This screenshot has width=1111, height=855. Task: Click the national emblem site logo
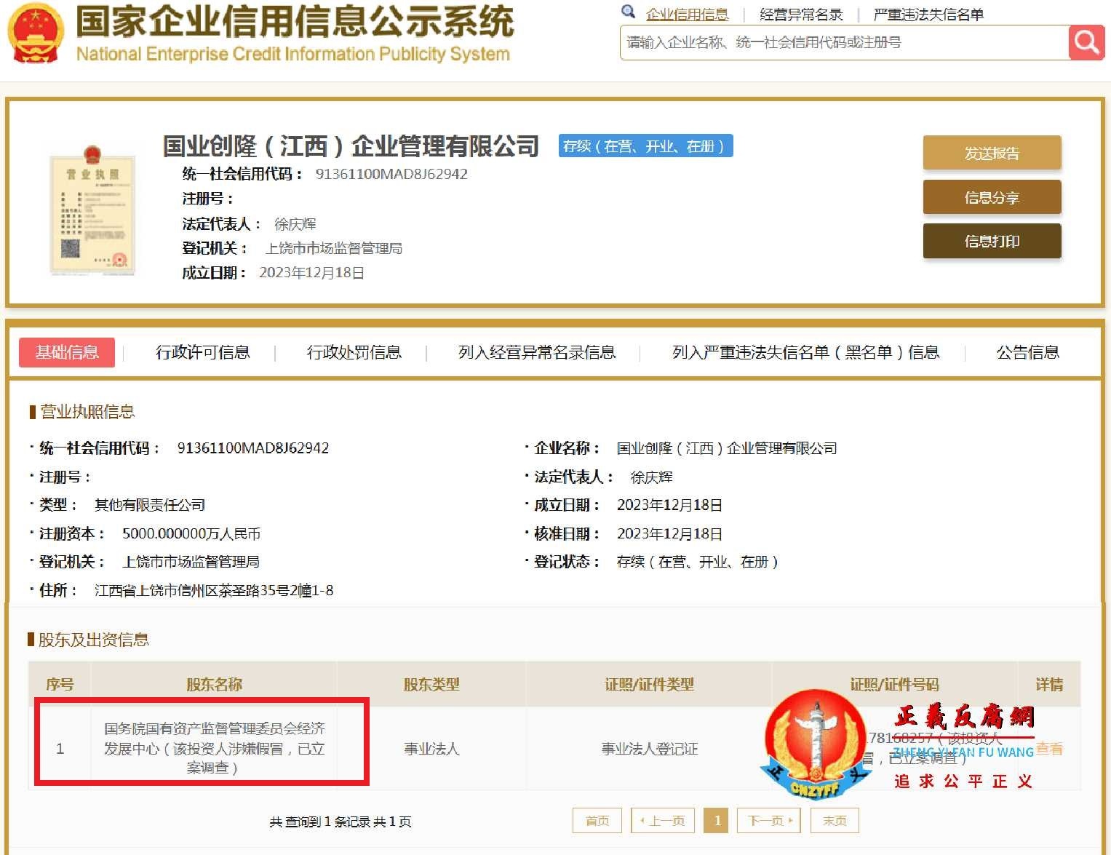point(33,33)
